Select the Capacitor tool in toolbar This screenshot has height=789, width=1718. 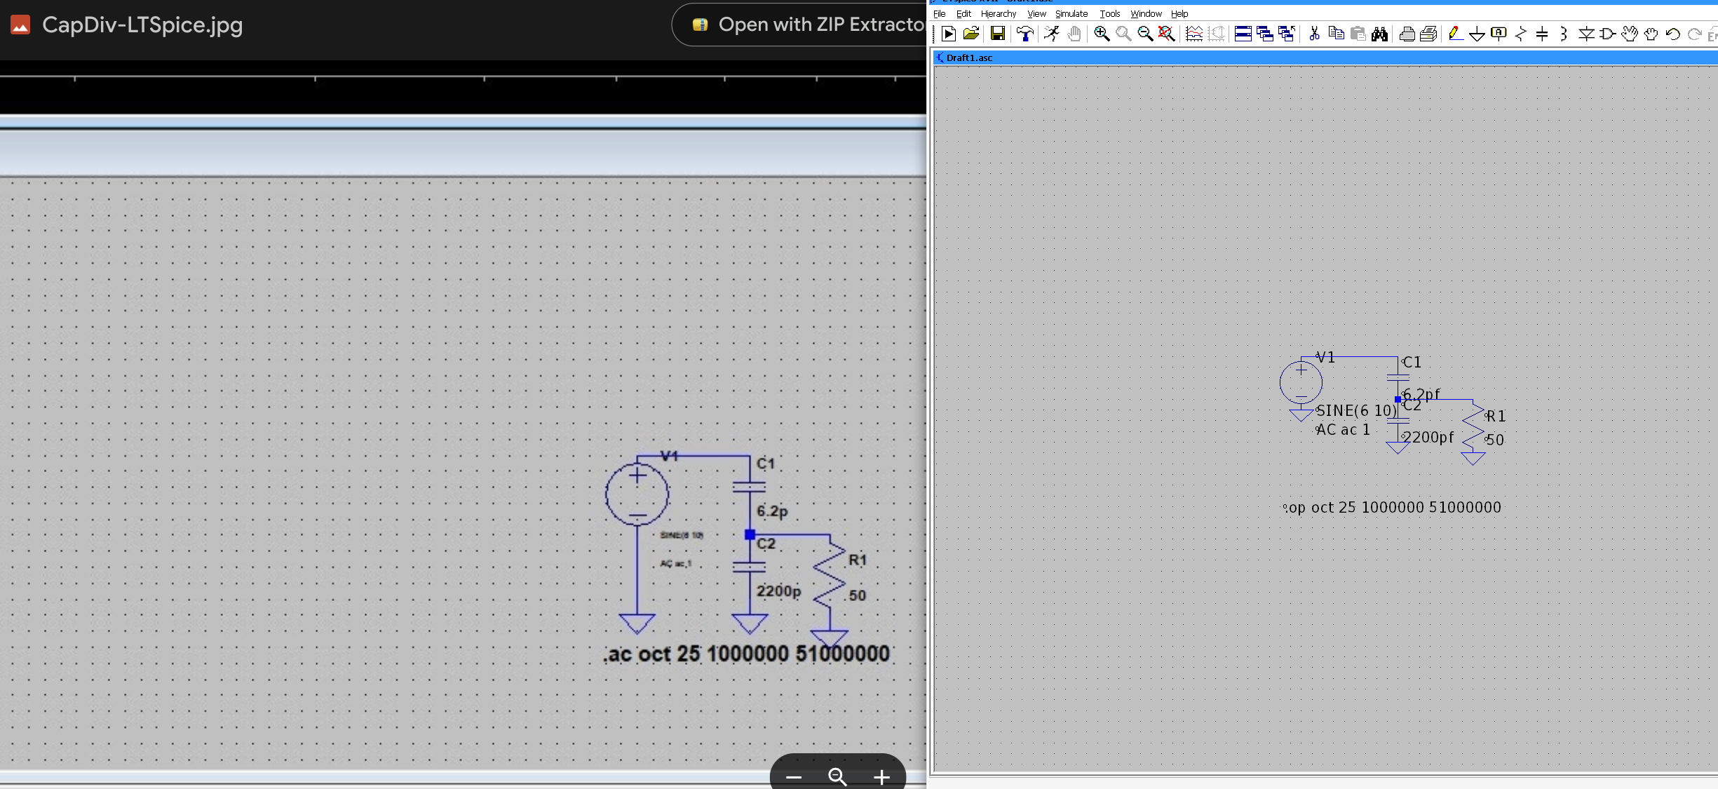point(1542,34)
